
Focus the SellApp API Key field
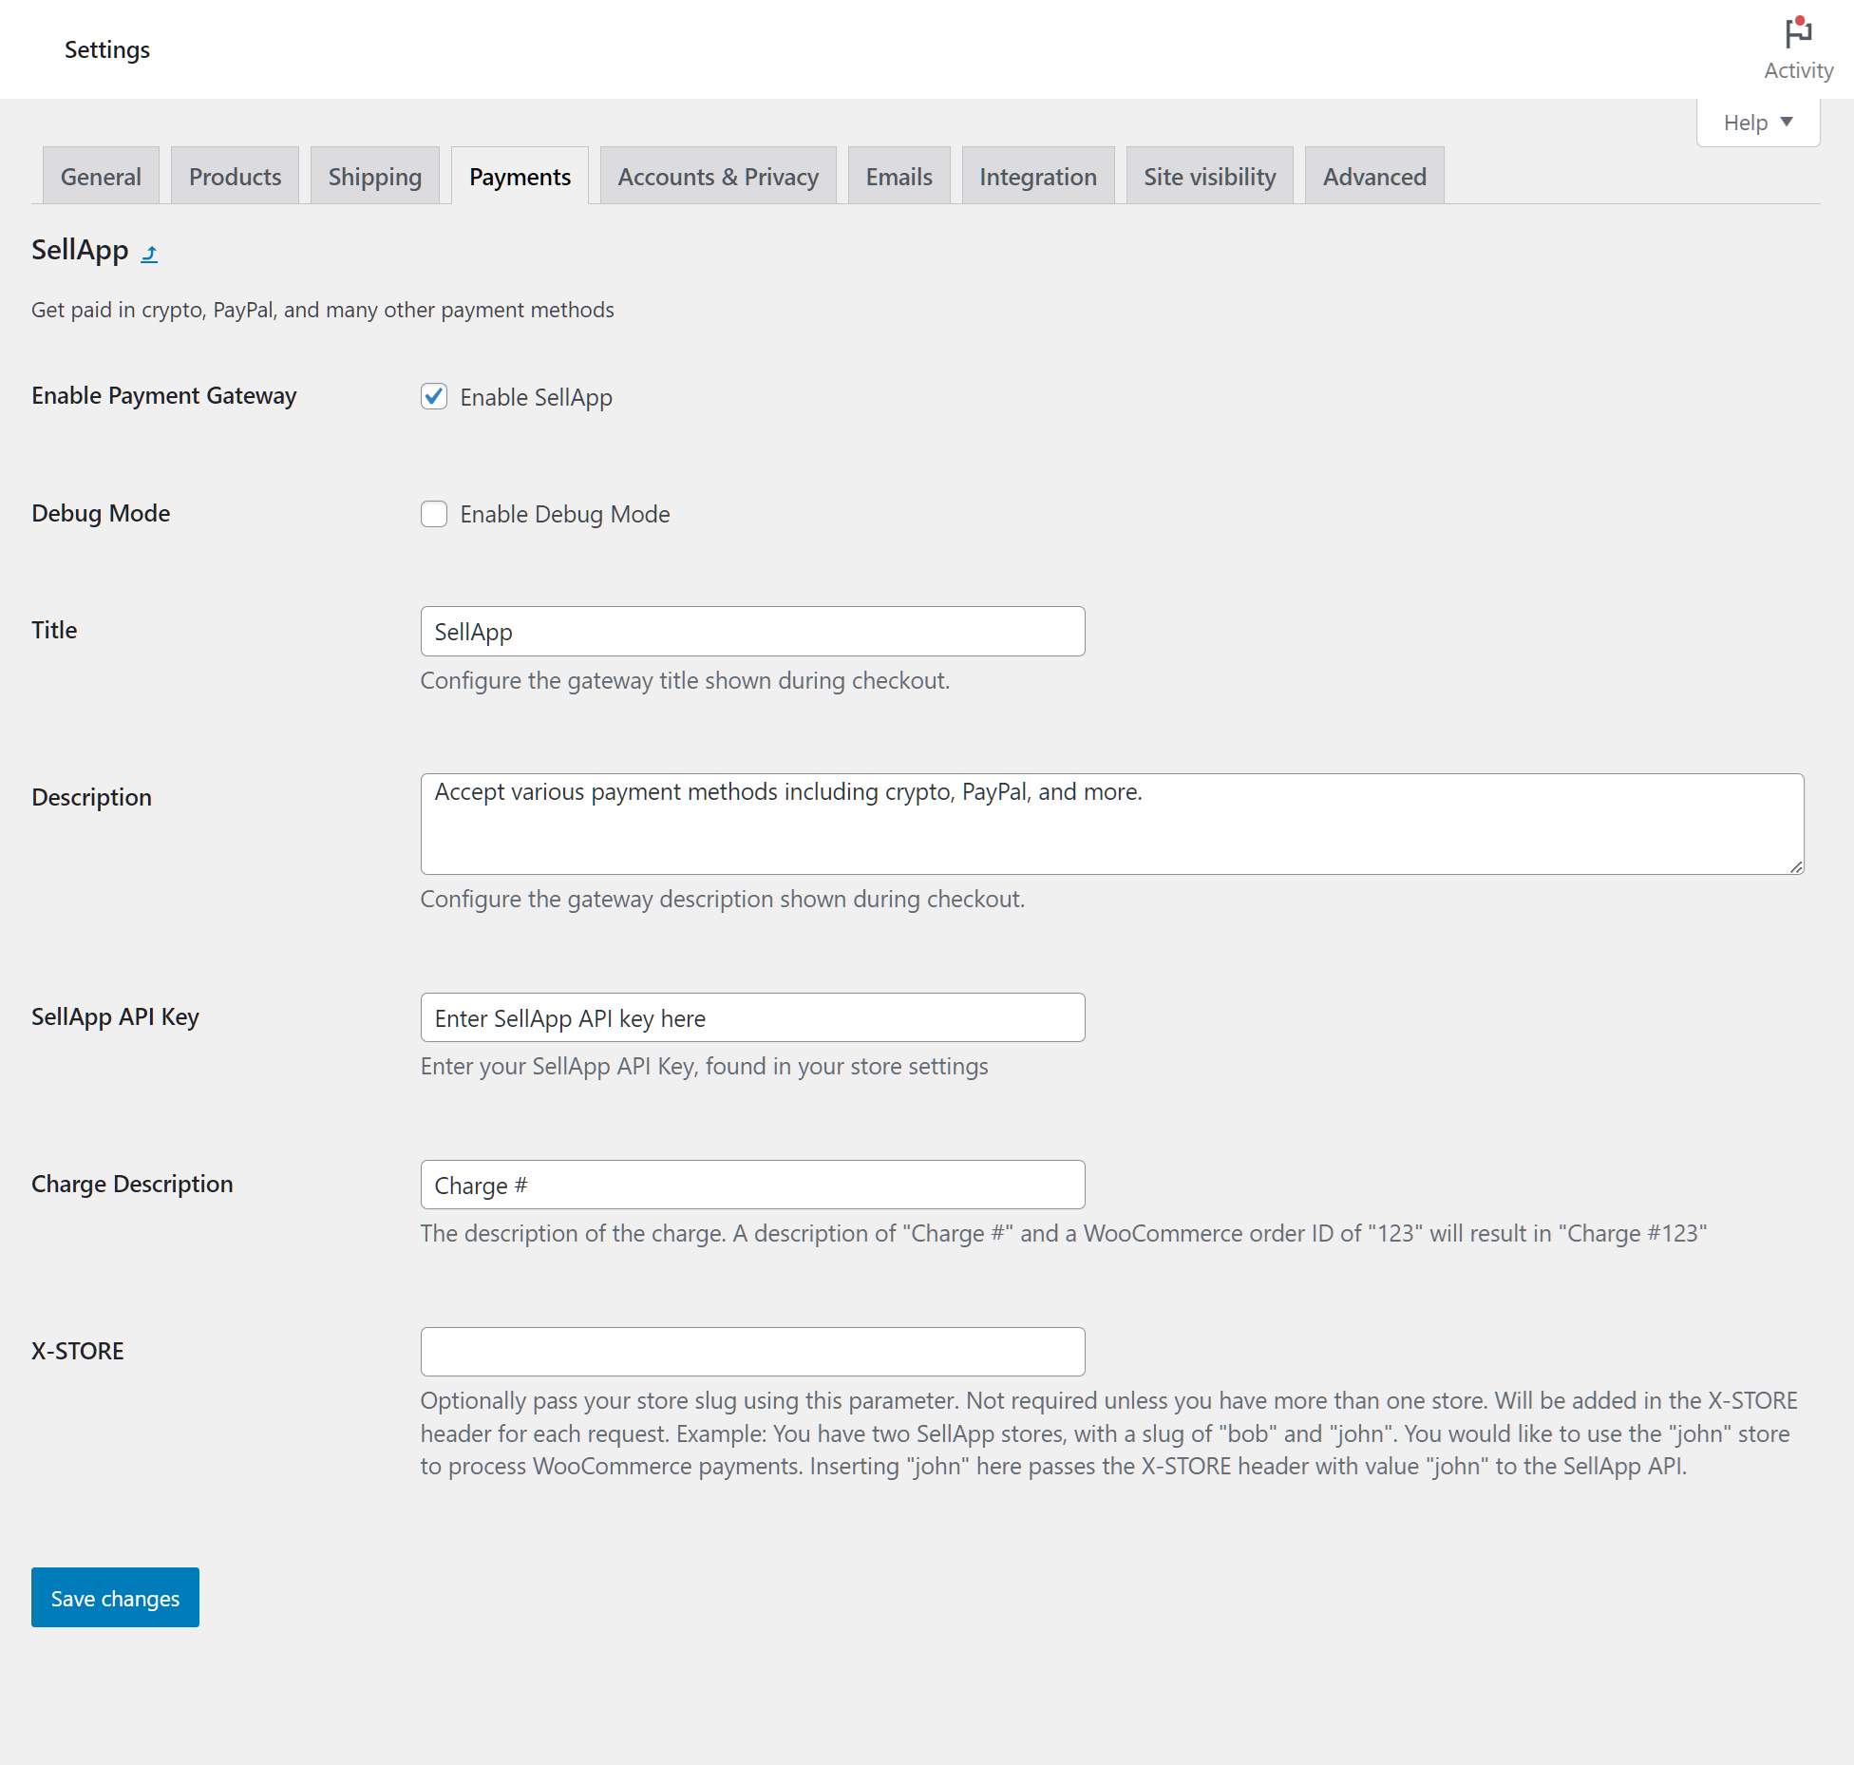pos(752,1017)
